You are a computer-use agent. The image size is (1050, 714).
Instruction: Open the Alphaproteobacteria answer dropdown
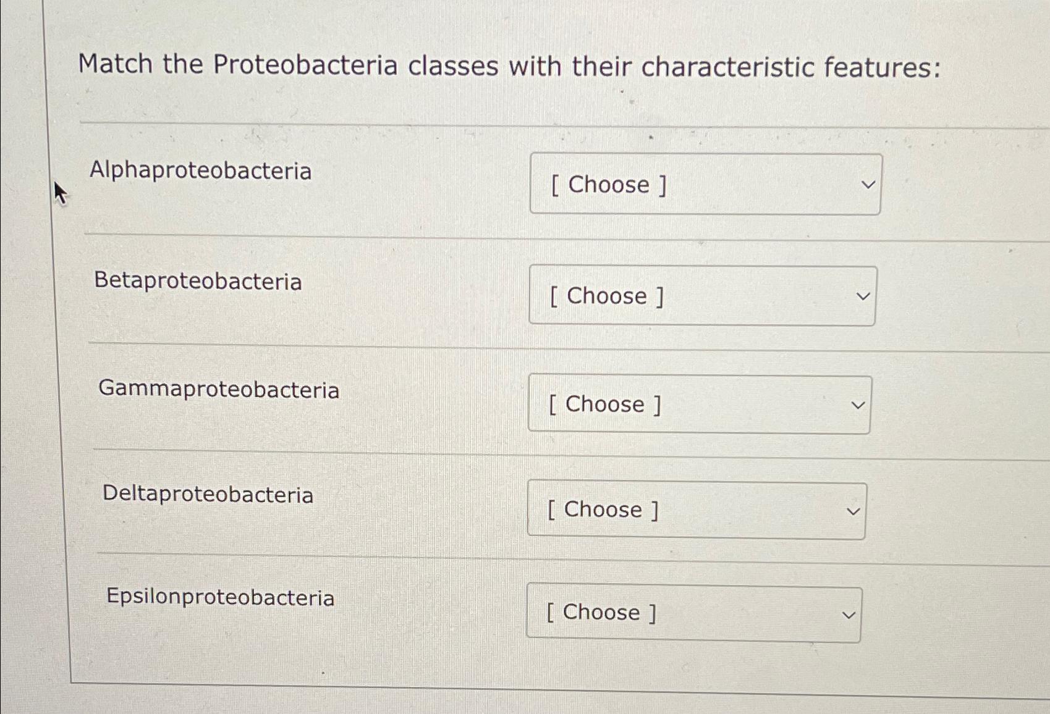705,183
